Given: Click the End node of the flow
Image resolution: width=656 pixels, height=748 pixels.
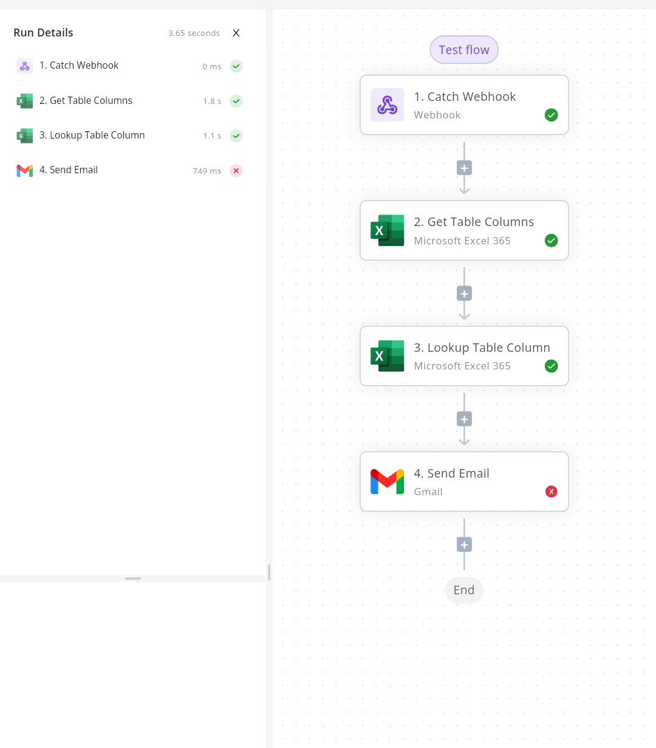Looking at the screenshot, I should pyautogui.click(x=464, y=590).
